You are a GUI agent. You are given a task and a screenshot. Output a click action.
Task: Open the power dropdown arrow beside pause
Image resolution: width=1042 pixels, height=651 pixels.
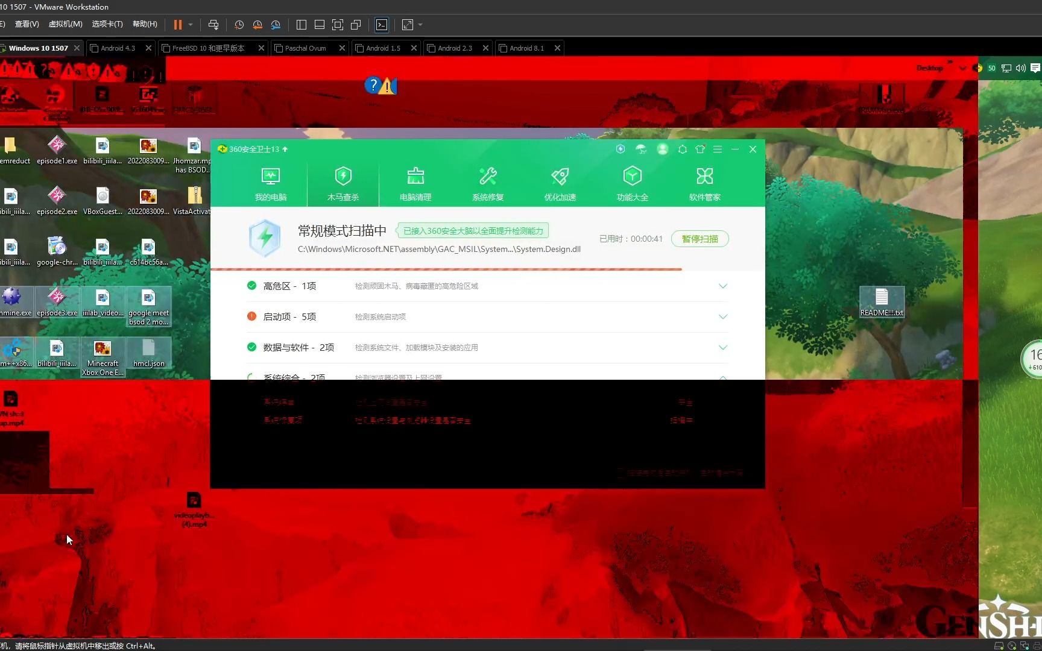coord(191,25)
